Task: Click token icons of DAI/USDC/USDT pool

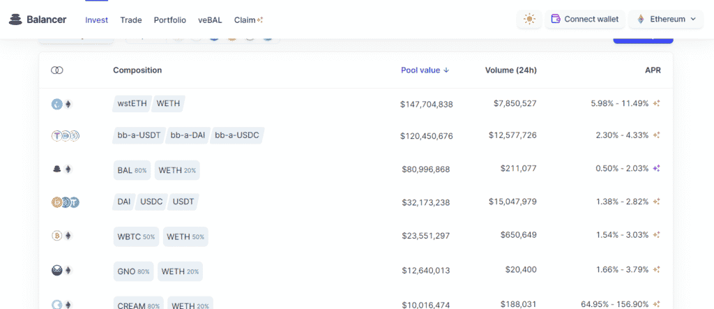Action: coord(66,202)
